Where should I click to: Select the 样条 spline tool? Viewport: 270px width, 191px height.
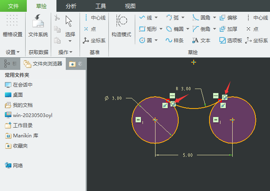[175, 40]
